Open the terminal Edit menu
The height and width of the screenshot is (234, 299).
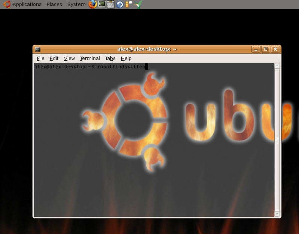pyautogui.click(x=54, y=58)
